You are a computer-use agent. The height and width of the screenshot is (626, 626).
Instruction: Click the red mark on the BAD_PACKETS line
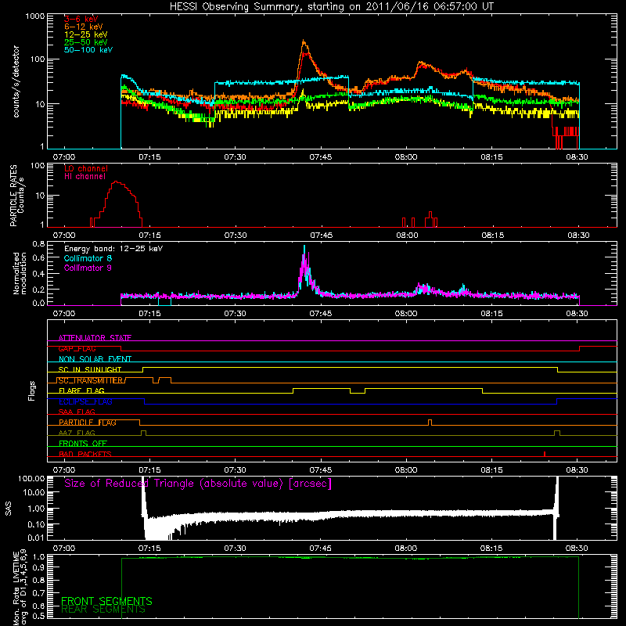click(x=545, y=454)
